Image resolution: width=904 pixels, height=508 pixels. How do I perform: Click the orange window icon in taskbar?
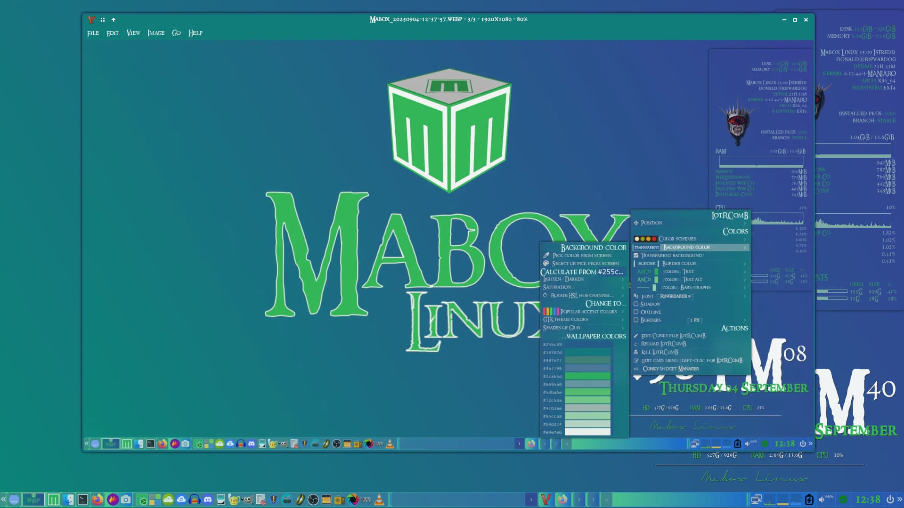point(326,500)
